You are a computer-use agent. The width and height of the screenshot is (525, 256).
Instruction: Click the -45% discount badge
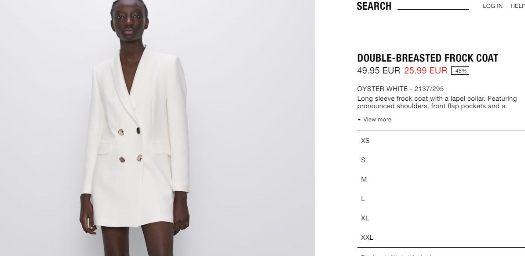pyautogui.click(x=460, y=71)
